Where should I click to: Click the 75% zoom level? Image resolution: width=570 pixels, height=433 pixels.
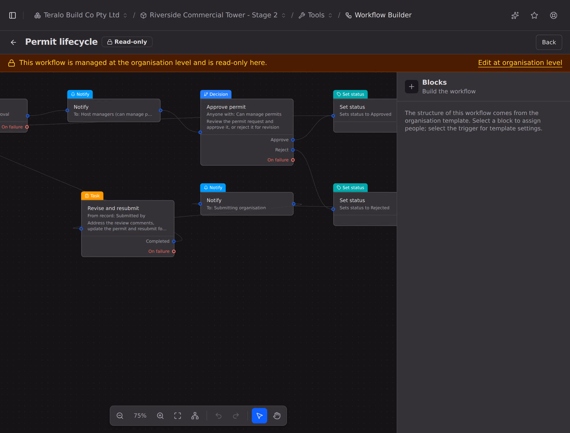pyautogui.click(x=140, y=416)
